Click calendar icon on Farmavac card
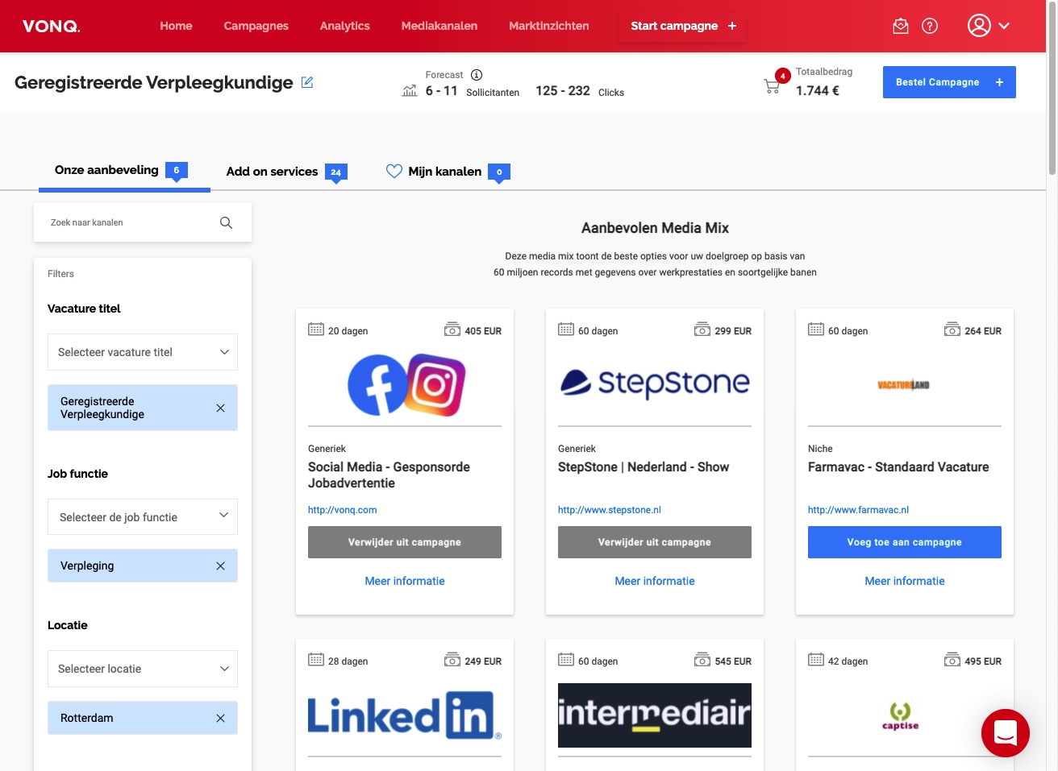This screenshot has width=1058, height=771. [816, 330]
